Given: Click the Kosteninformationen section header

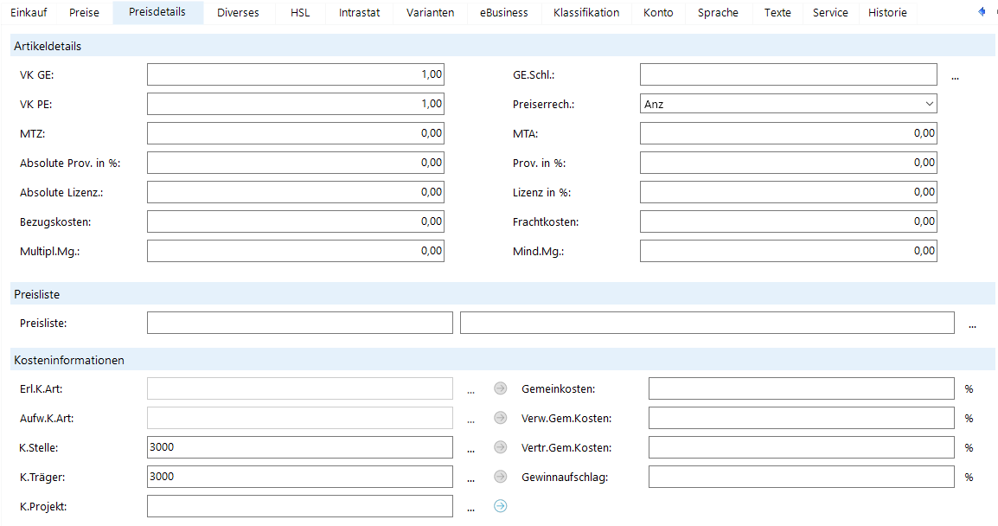Looking at the screenshot, I should (502, 360).
